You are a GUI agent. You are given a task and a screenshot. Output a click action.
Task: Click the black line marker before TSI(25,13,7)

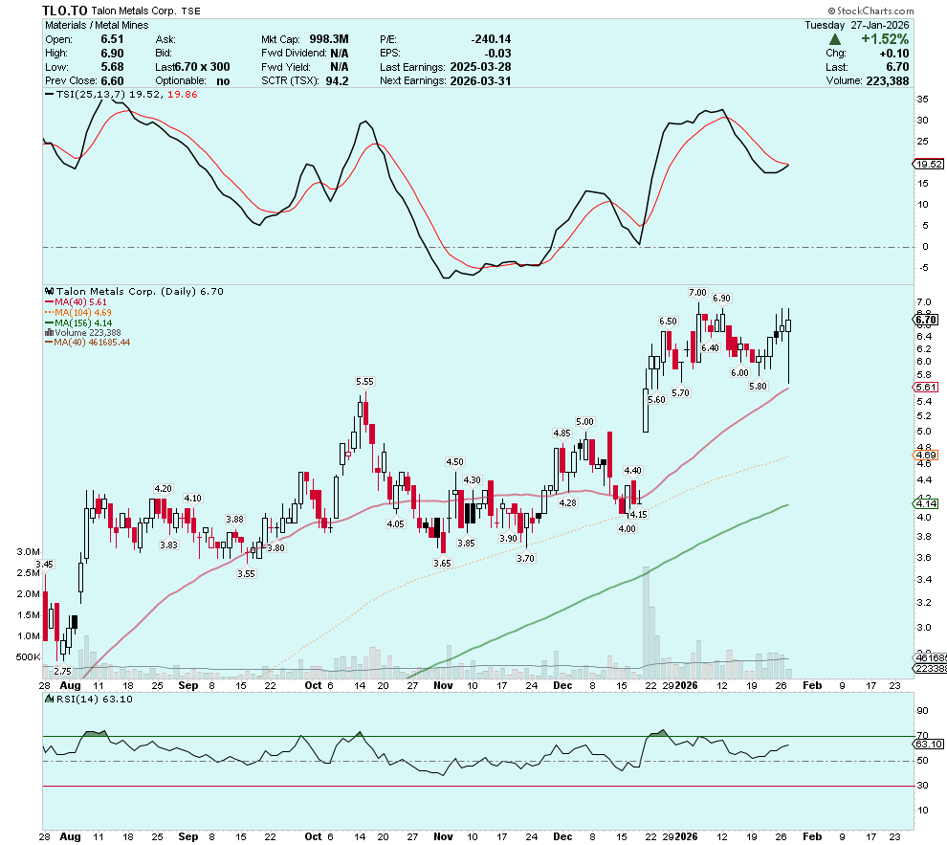(x=50, y=94)
